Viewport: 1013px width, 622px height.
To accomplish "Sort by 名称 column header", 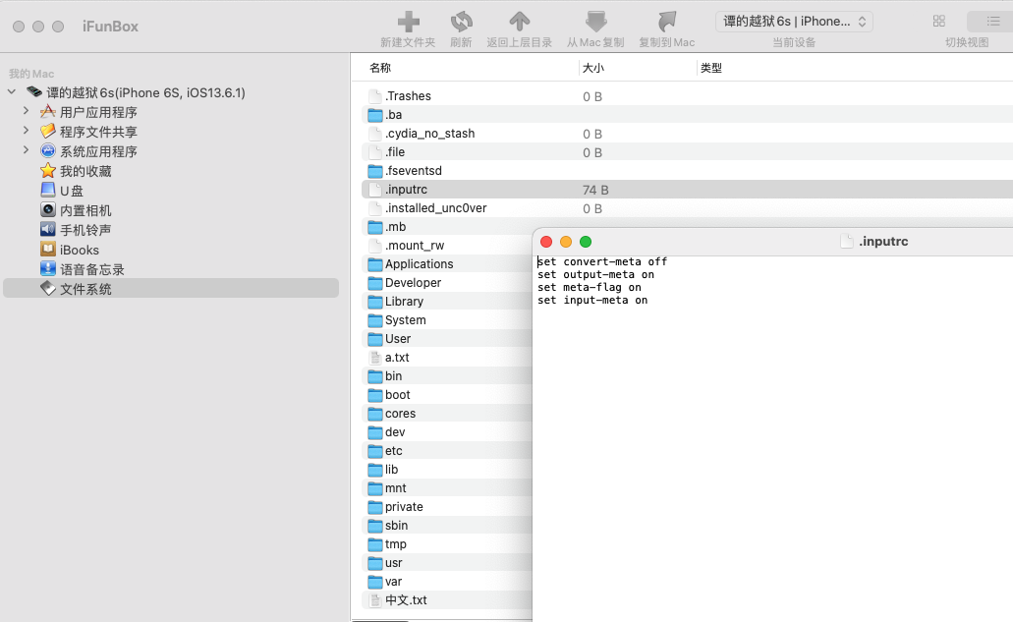I will (380, 68).
